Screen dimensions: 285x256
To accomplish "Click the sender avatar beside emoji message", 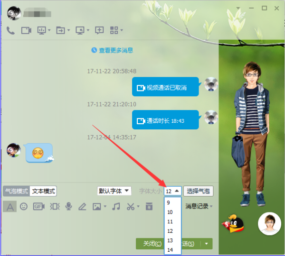I will [x=14, y=150].
